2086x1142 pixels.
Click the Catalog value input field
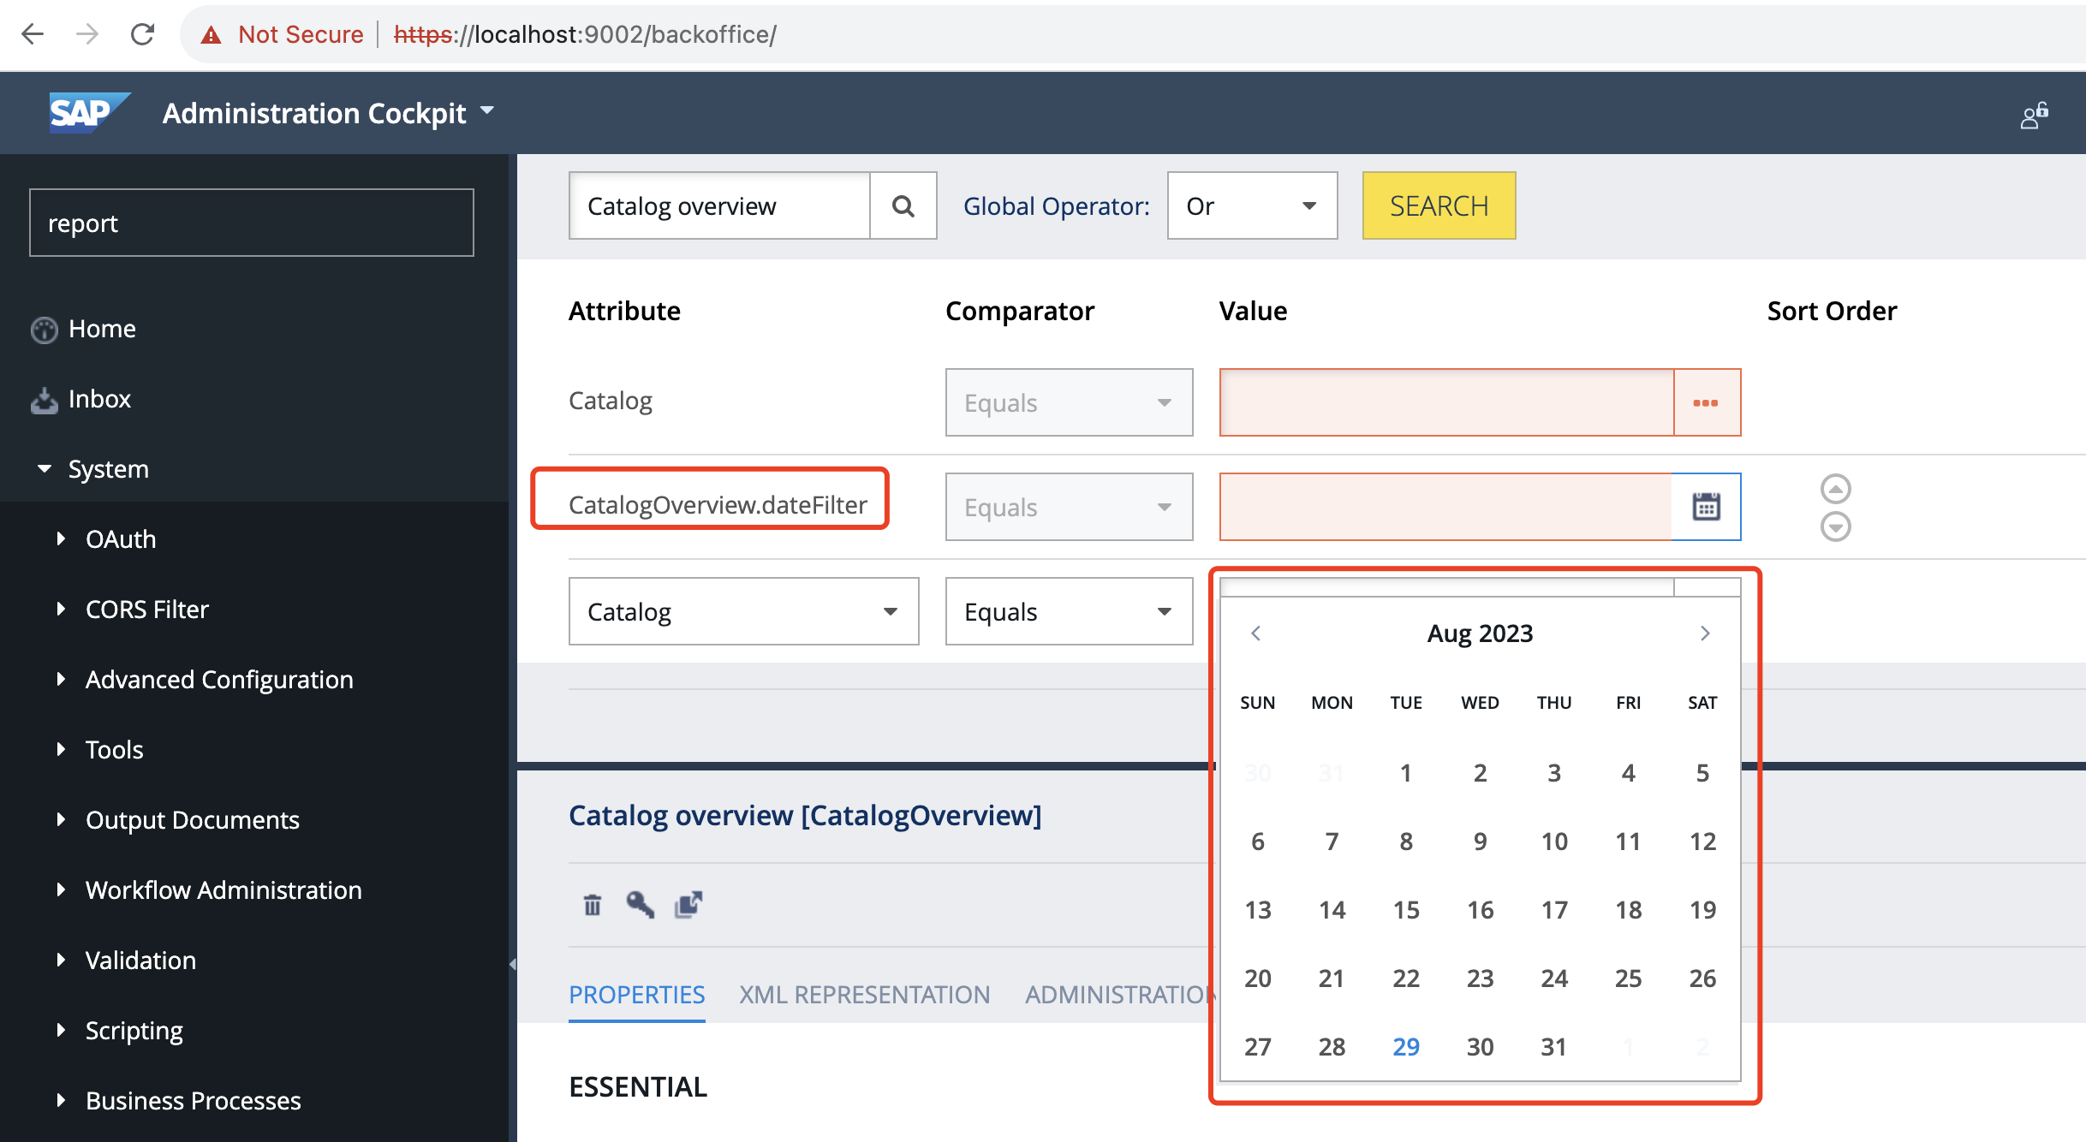pos(1446,402)
